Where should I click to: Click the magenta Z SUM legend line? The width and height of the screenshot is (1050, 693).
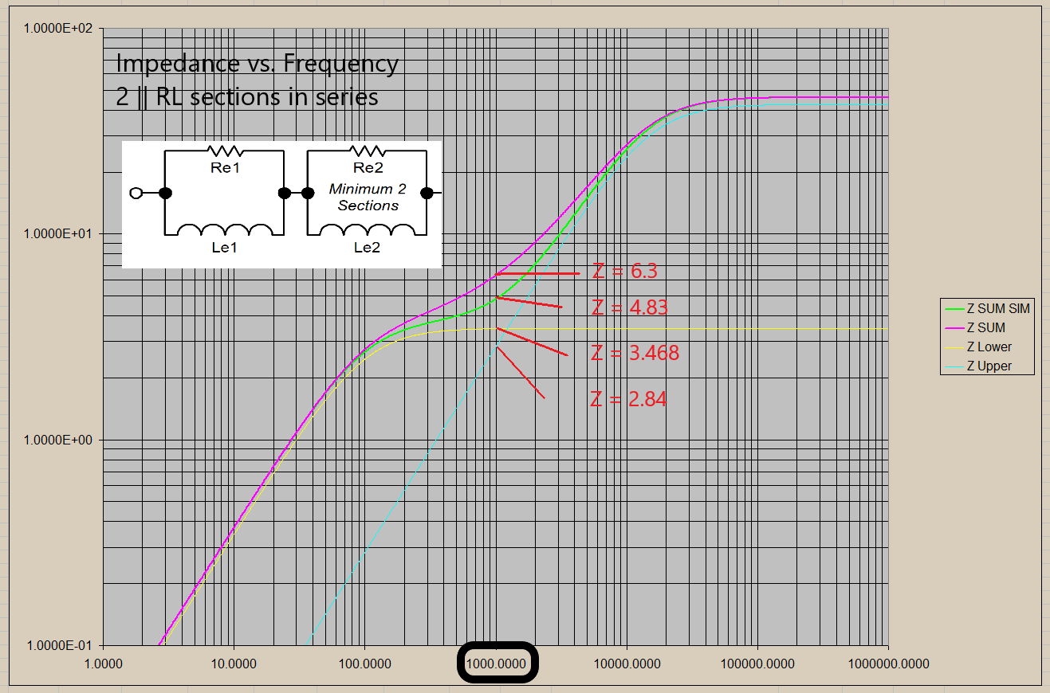click(954, 328)
